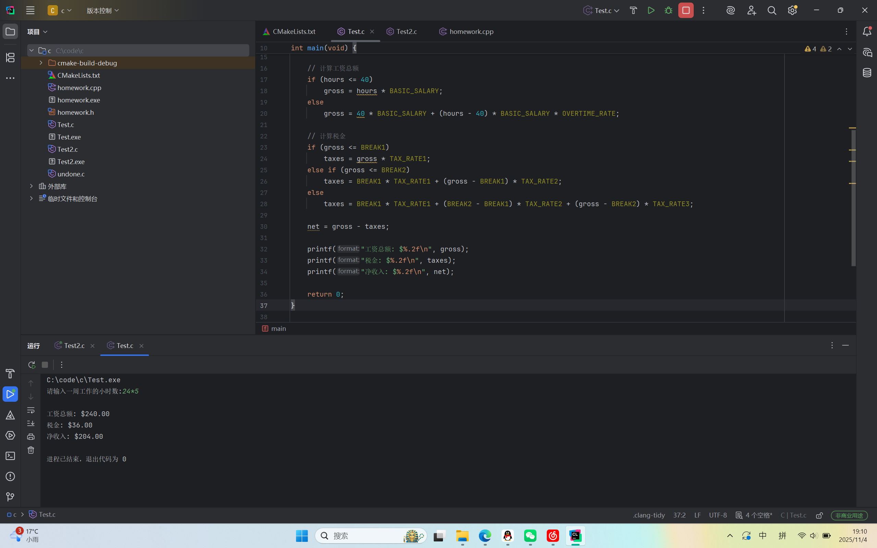877x548 pixels.
Task: Open the 版本控制 dropdown menu
Action: point(102,11)
